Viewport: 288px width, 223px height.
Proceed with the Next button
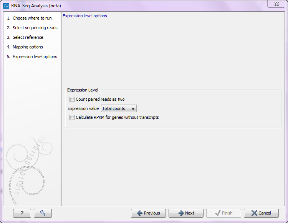click(186, 213)
